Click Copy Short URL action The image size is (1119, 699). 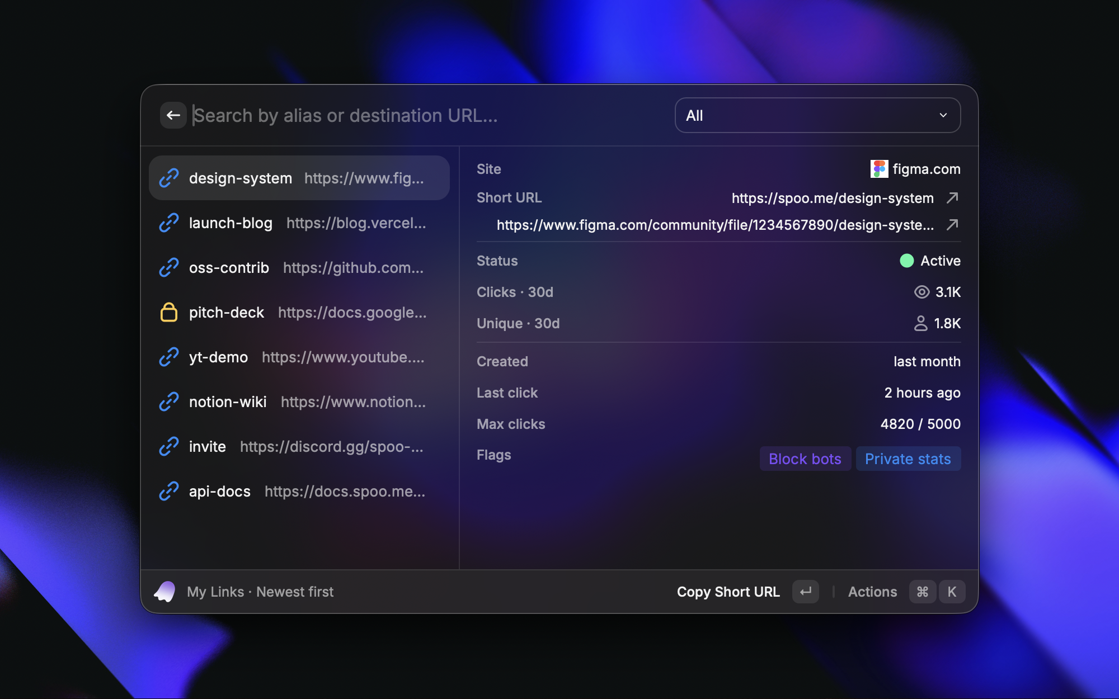click(728, 592)
